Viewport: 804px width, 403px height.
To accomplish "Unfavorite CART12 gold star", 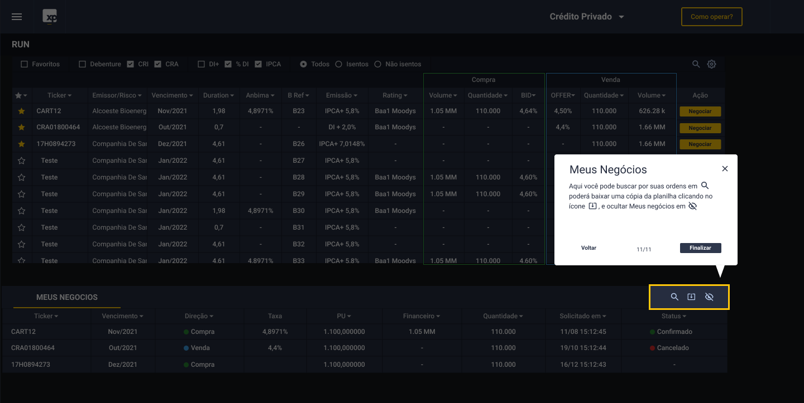I will click(22, 111).
